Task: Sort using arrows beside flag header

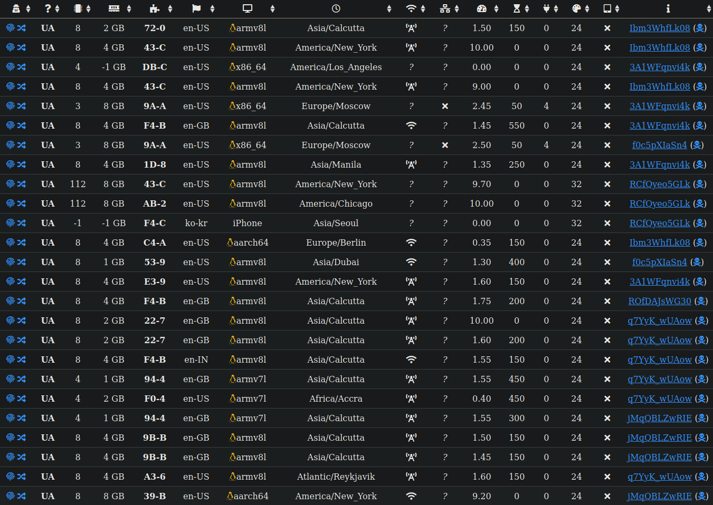Action: 212,8
